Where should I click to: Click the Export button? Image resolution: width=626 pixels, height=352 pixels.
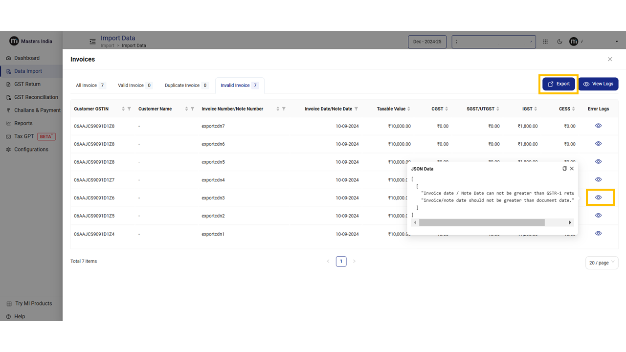click(559, 84)
